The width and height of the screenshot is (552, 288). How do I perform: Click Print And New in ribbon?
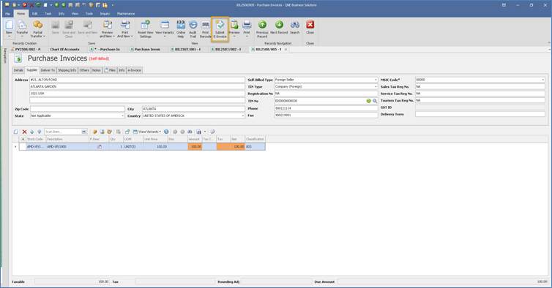[125, 29]
